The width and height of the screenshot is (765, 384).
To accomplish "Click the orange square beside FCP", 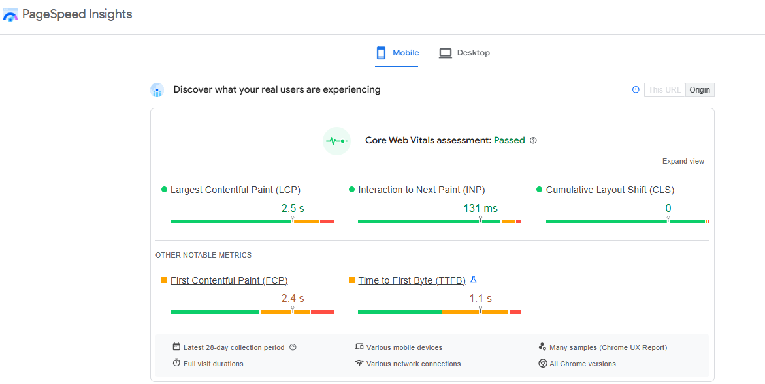I will [x=164, y=280].
